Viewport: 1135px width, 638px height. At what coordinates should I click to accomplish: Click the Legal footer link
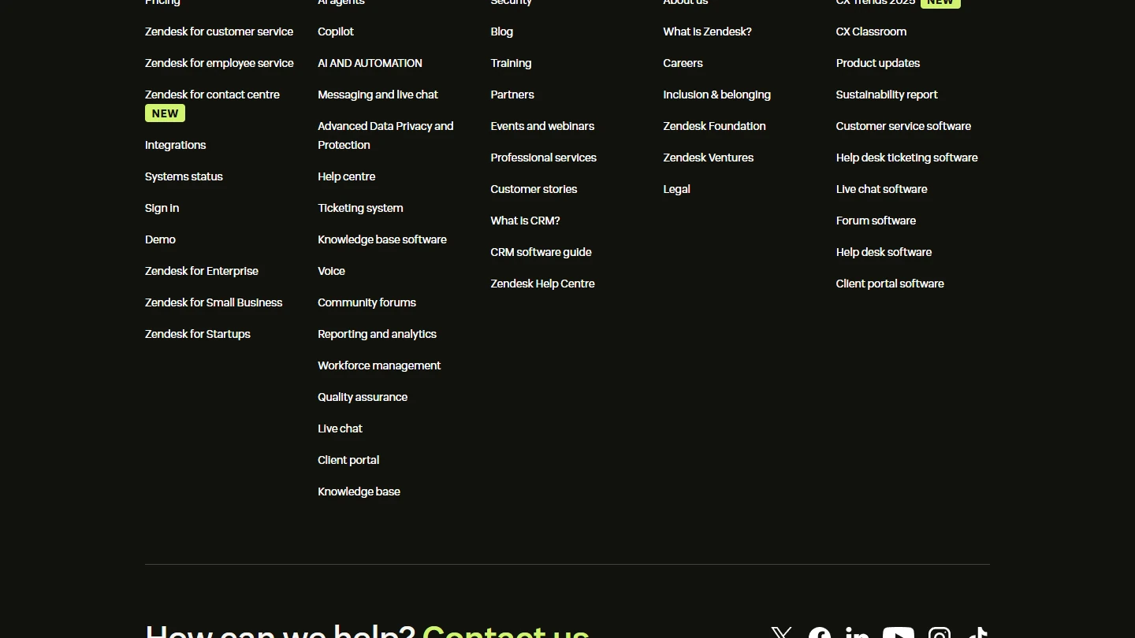(x=676, y=189)
